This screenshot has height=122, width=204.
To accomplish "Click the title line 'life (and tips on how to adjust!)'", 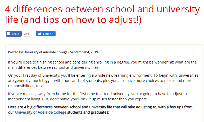I will [73, 20].
